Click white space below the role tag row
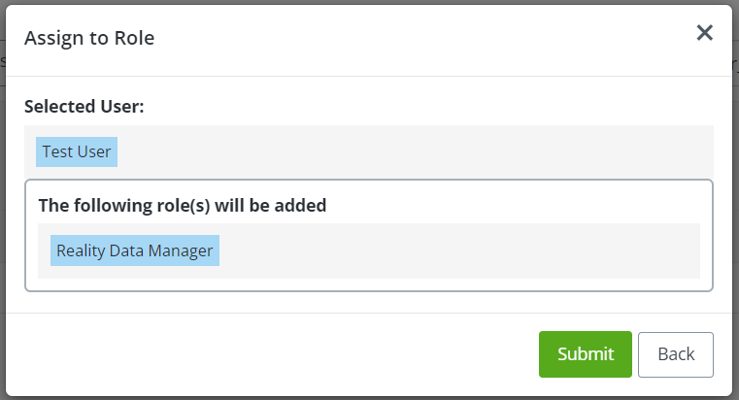The image size is (739, 400). tap(369, 284)
